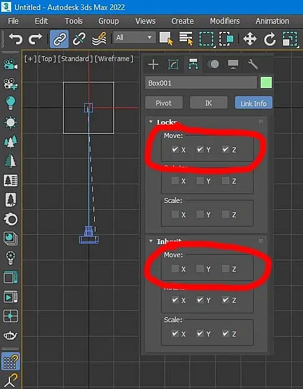Click the Undo arrow in toolbar
Screen dimensions: 303x389
[16, 39]
